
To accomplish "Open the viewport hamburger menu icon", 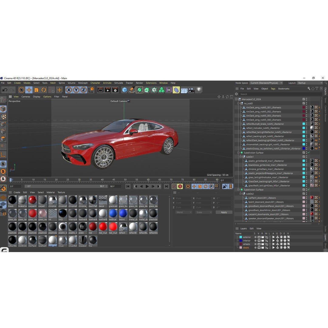I will (10, 97).
